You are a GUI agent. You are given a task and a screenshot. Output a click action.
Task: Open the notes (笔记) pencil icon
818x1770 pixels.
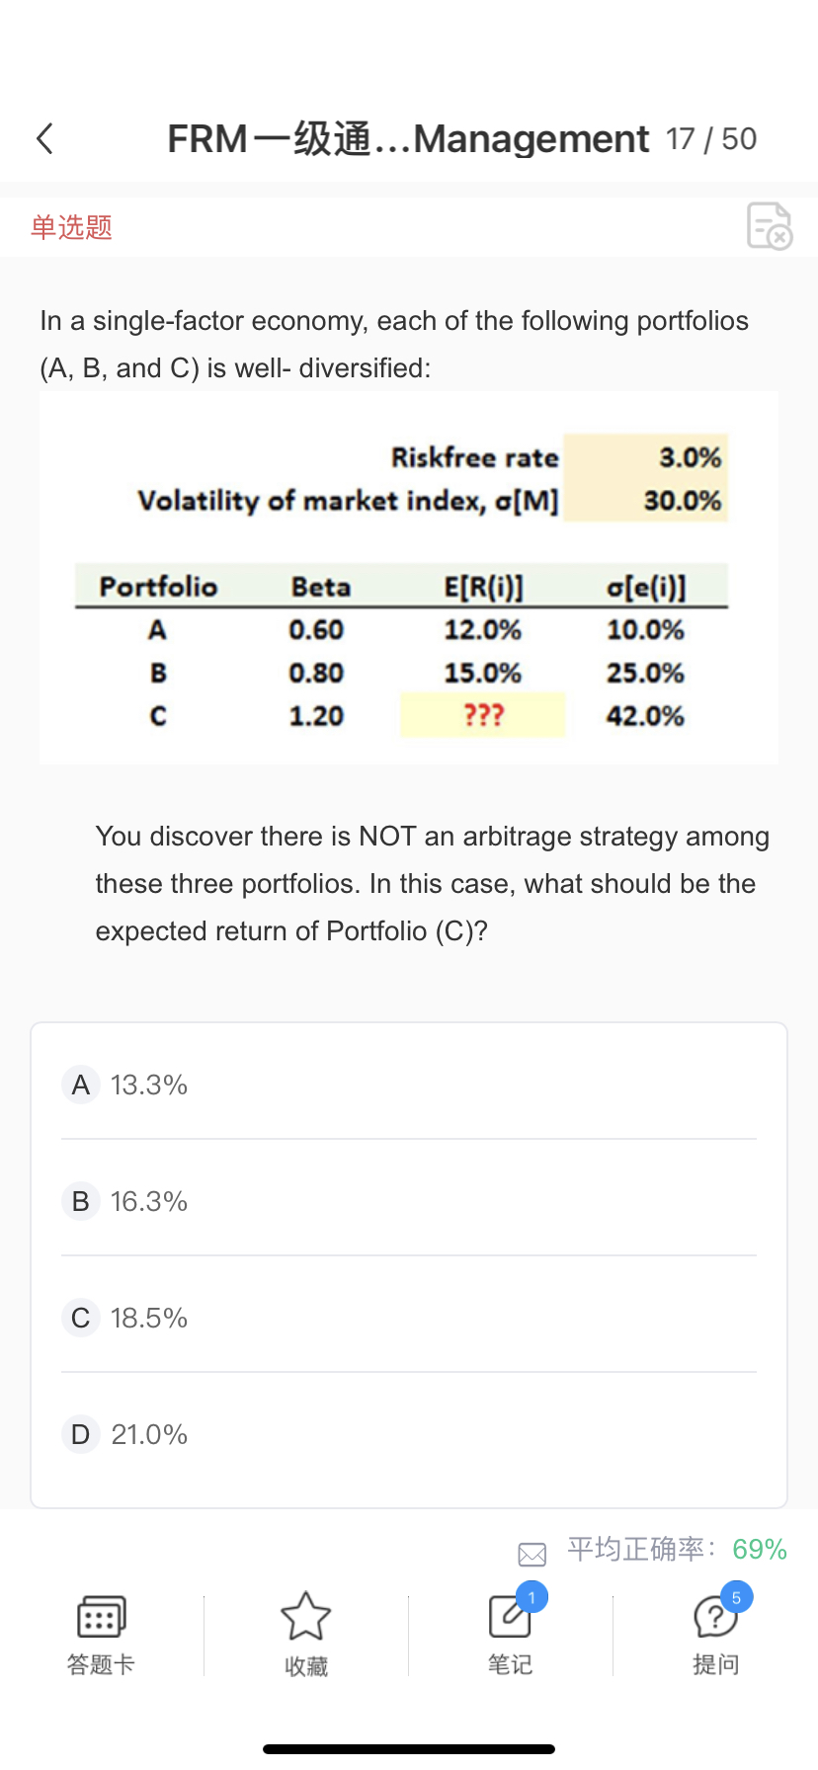pyautogui.click(x=509, y=1618)
